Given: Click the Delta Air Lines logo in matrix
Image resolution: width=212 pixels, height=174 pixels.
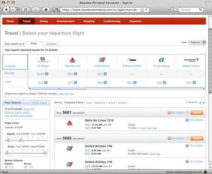Looking at the screenshot, I should (72, 60).
